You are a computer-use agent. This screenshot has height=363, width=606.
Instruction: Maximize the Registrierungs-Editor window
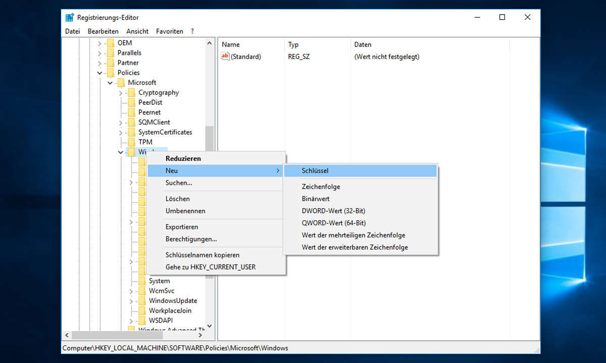click(502, 17)
